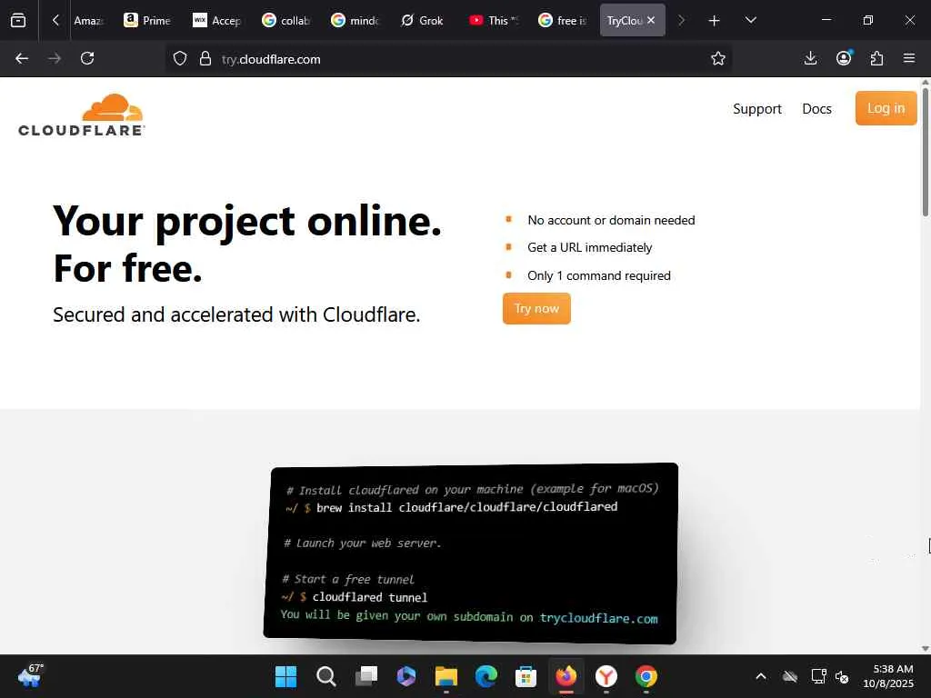
Task: Click the Cloudflare logo
Action: [81, 115]
